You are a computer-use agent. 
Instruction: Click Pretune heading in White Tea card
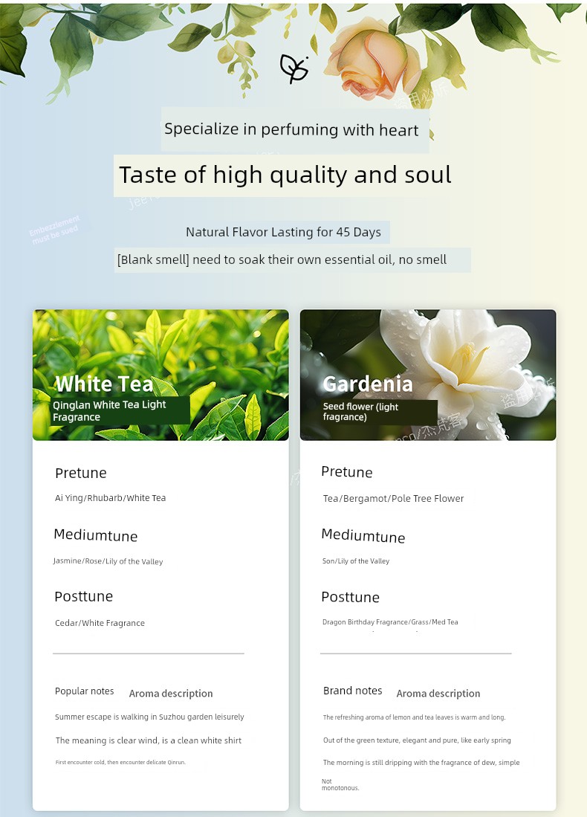tap(81, 473)
